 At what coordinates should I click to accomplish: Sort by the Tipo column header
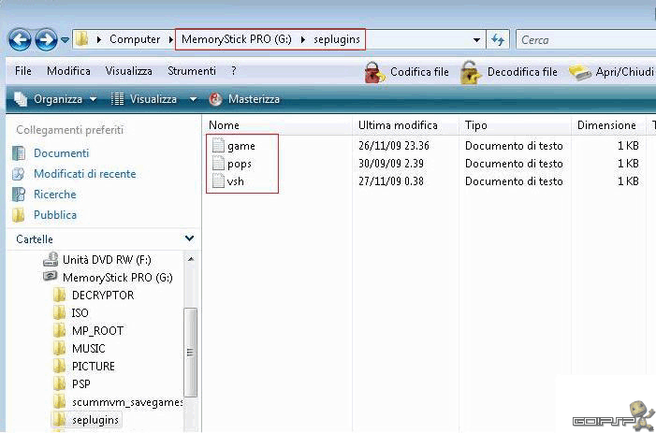(x=476, y=125)
